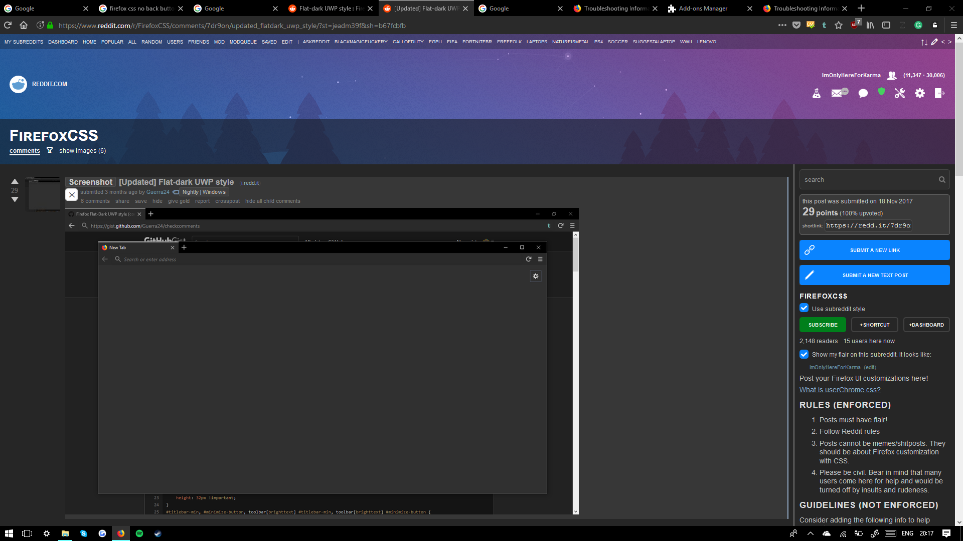The height and width of the screenshot is (541, 963).
Task: Toggle Show my flair checkbox
Action: tap(804, 354)
